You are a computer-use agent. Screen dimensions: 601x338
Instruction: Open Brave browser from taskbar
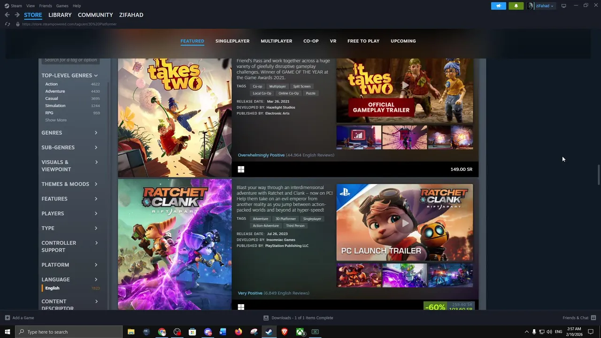click(284, 332)
